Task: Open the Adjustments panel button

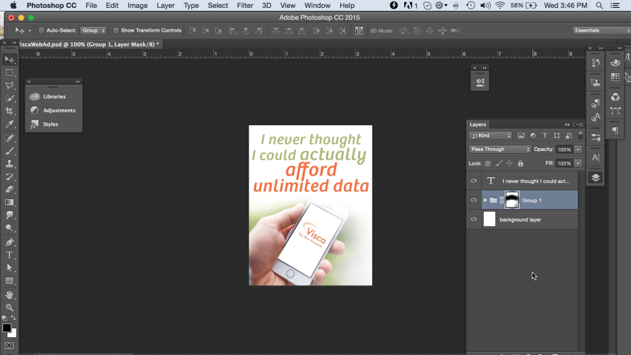Action: [x=54, y=110]
